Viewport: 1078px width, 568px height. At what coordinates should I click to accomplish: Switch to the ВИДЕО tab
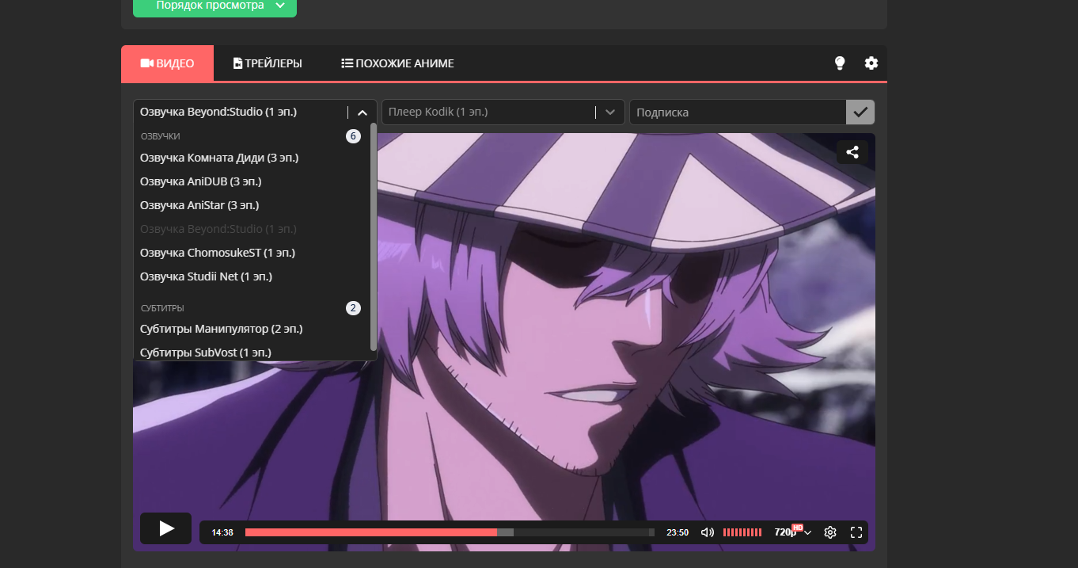pos(167,63)
